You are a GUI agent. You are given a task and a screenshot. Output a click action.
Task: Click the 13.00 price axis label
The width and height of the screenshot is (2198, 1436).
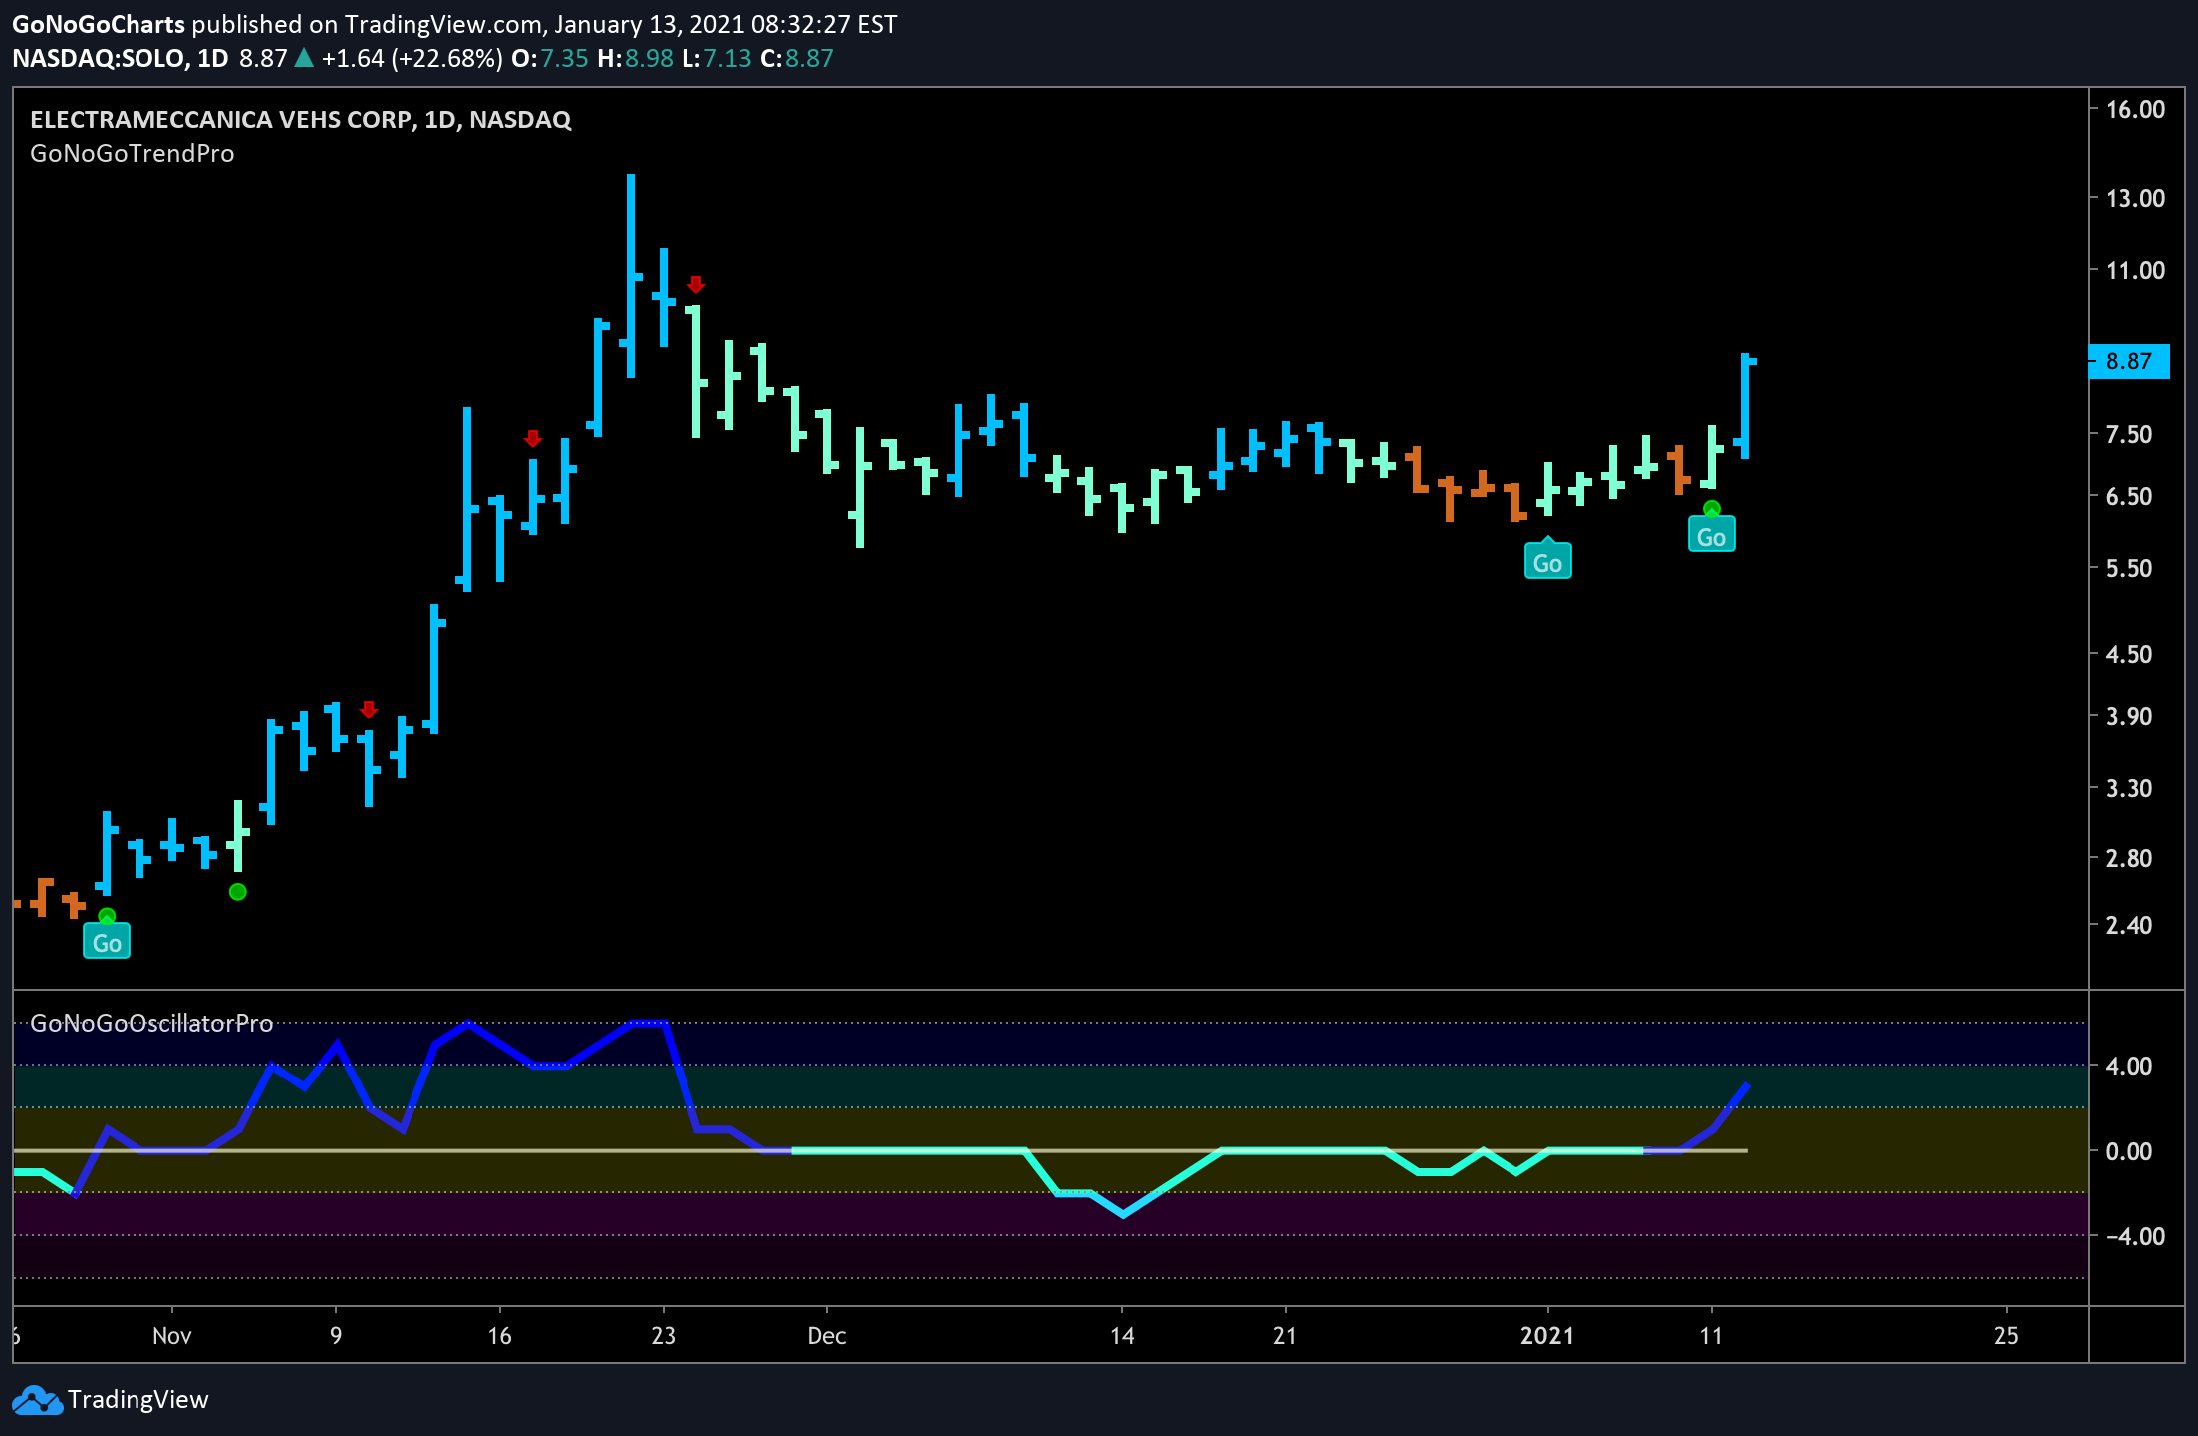coord(2135,198)
